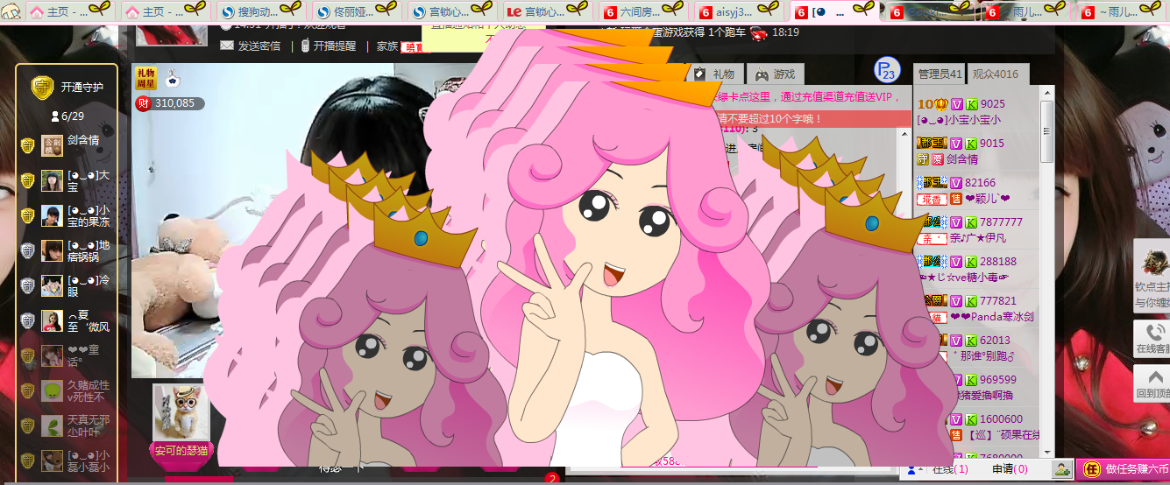Open the 六间房... browser tab
The image size is (1170, 485).
coord(642,11)
